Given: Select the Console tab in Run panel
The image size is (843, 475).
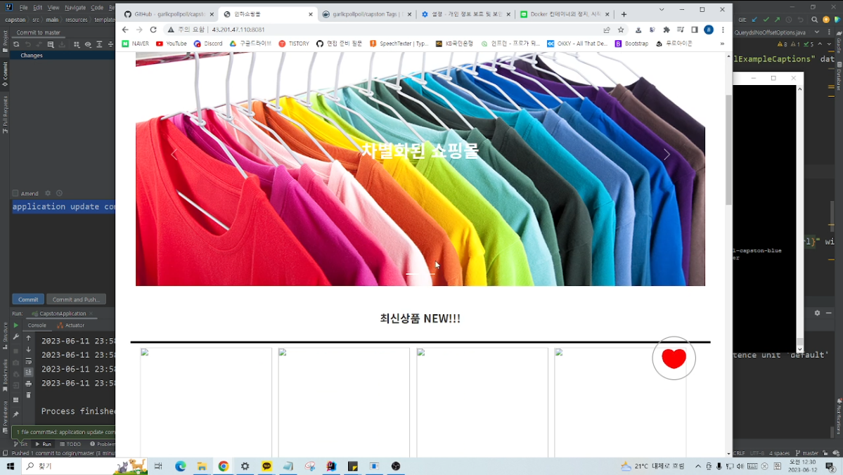Looking at the screenshot, I should click(x=37, y=325).
